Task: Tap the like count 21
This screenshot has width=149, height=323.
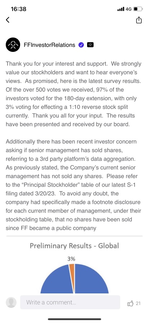Action: click(138, 303)
